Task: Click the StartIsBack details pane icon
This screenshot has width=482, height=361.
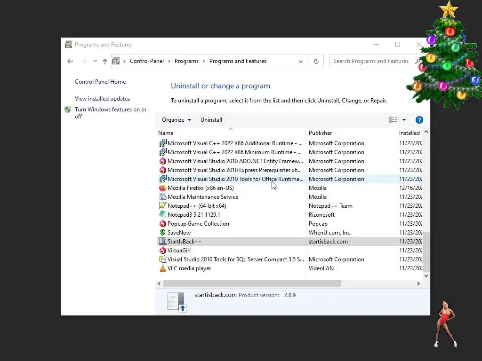Action: click(x=177, y=302)
